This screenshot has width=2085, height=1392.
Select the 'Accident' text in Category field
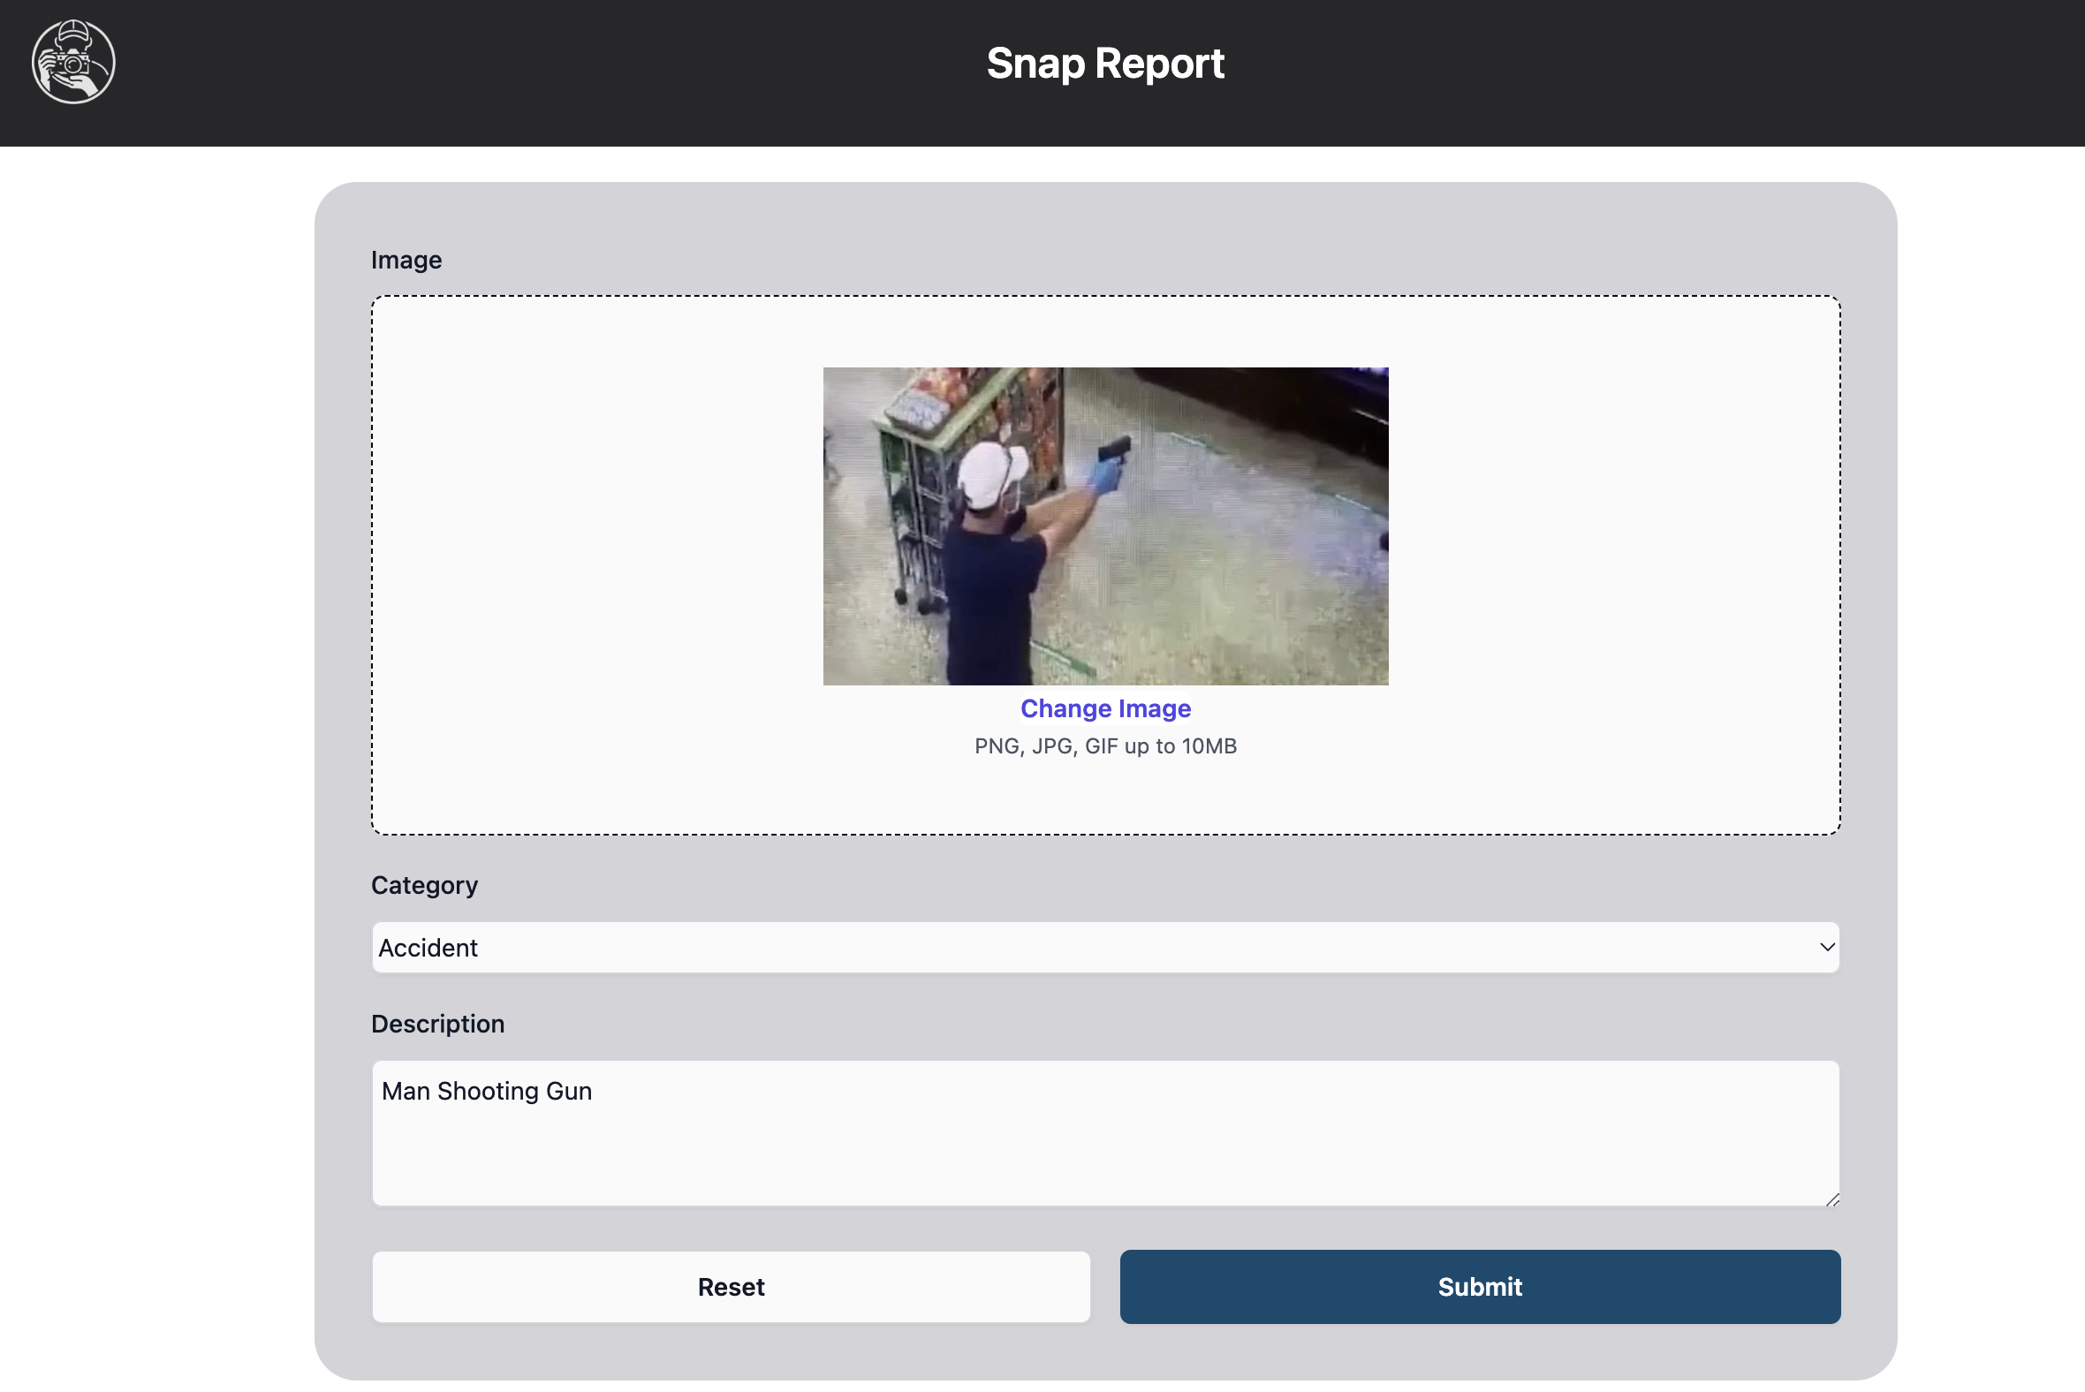(x=428, y=948)
